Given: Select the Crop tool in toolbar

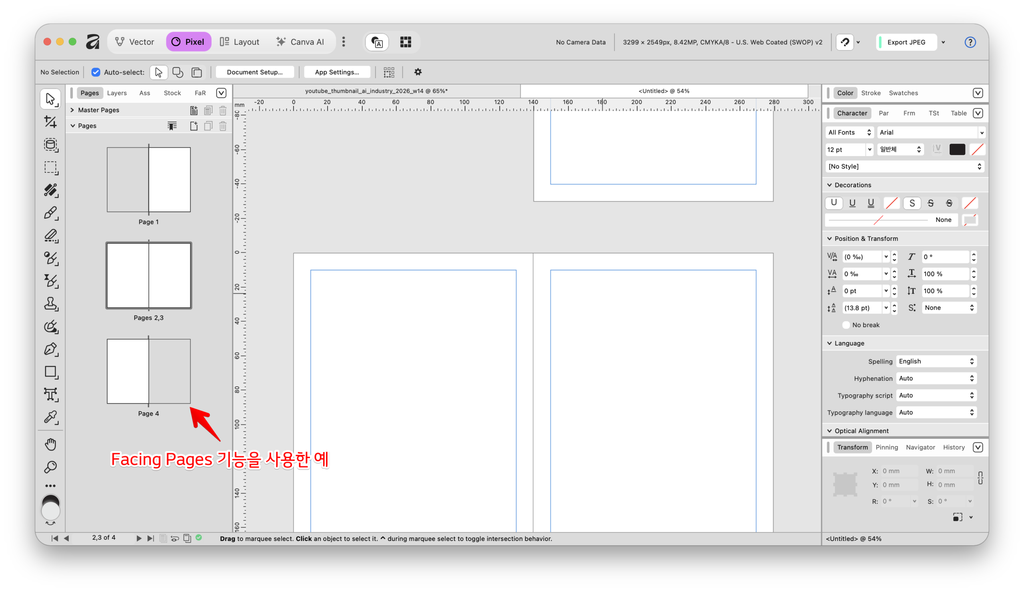Looking at the screenshot, I should [x=50, y=122].
